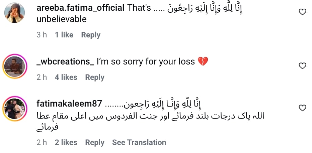This screenshot has height=153, width=312.
Task: Click the "2 h" timestamp under _wbcreations_
Action: (x=42, y=78)
